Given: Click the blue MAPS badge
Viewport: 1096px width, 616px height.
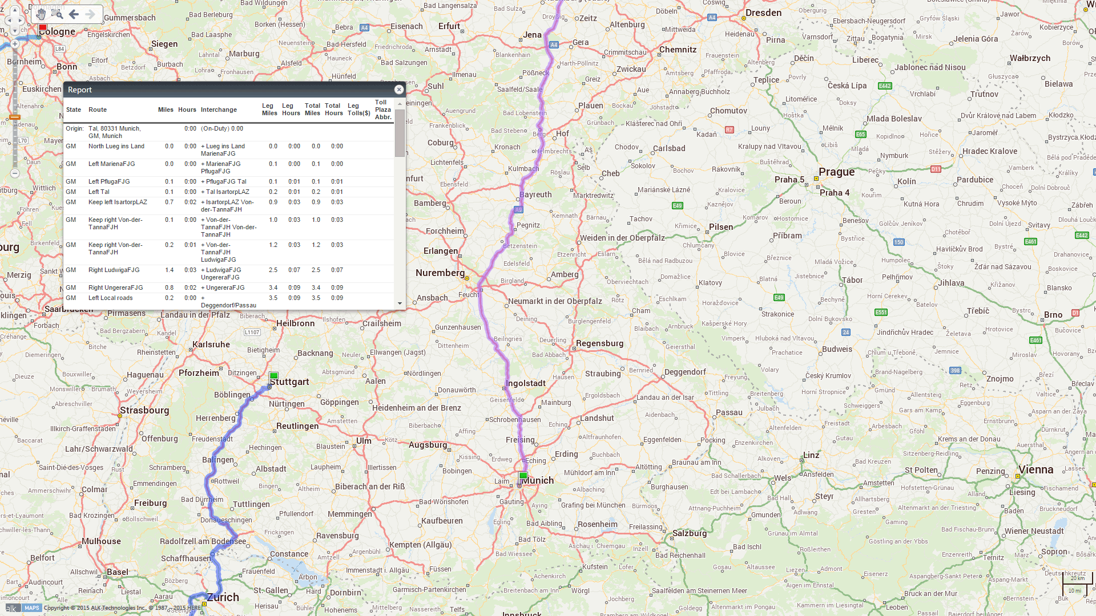Looking at the screenshot, I should [32, 608].
